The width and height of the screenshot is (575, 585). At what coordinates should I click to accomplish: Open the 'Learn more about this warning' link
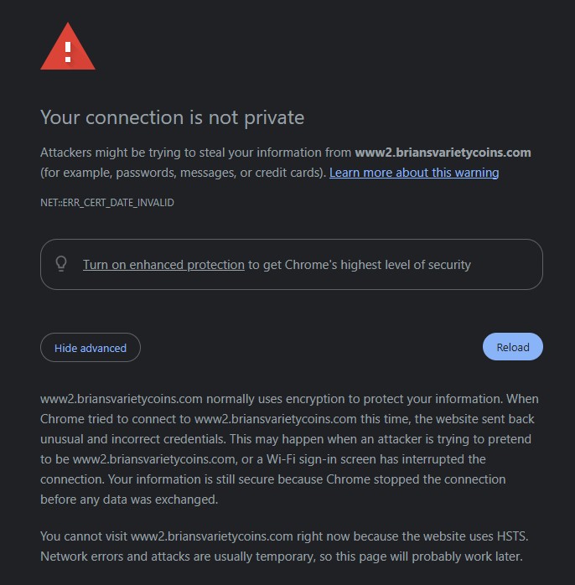pos(414,173)
